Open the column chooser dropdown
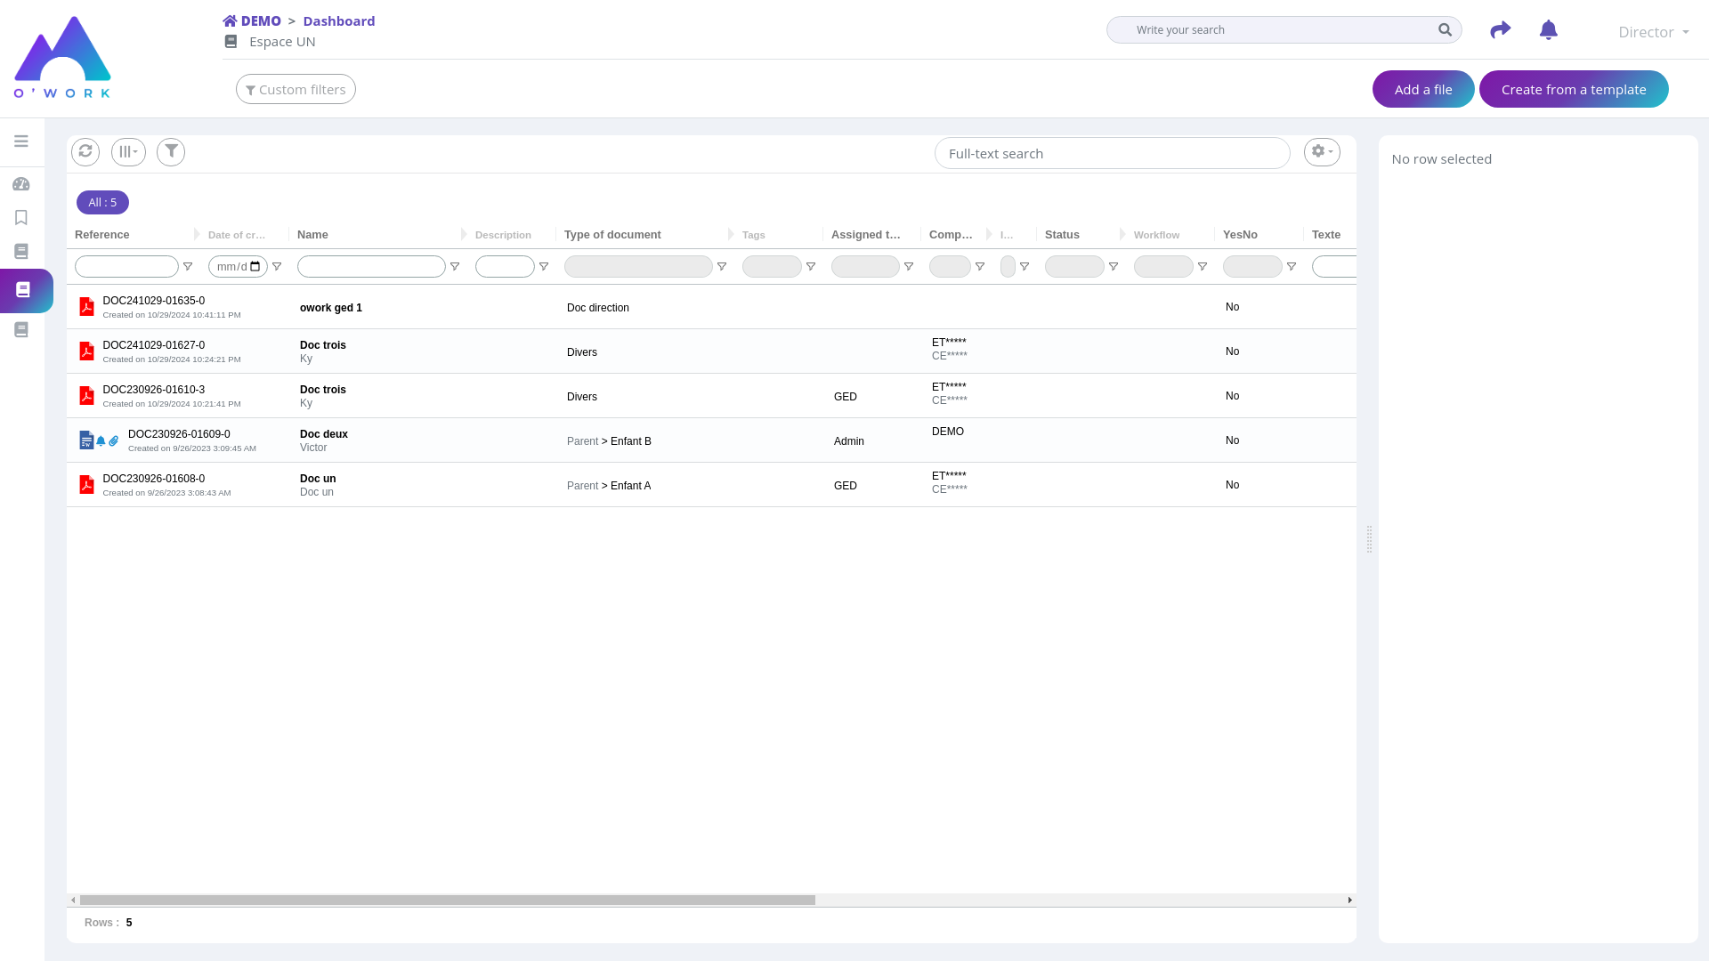This screenshot has height=961, width=1709. 128,152
